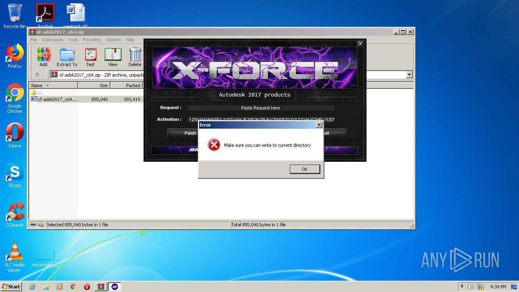Open the Word document on desktop
This screenshot has height=292, width=519.
click(75, 16)
